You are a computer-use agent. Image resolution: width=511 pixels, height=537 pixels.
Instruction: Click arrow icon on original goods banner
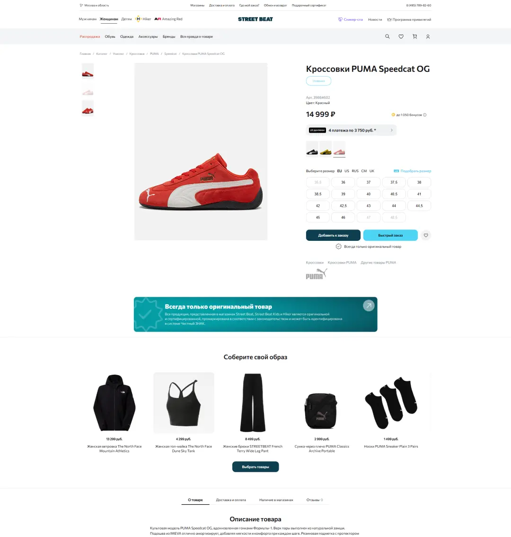click(x=369, y=306)
